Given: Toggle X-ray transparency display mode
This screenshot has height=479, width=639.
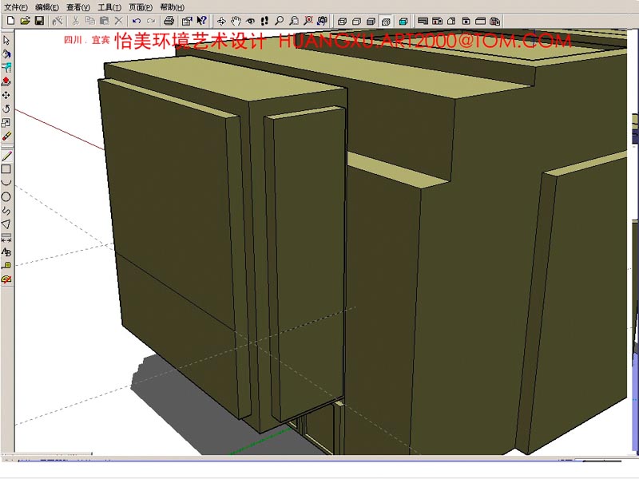Looking at the screenshot, I should (342, 20).
